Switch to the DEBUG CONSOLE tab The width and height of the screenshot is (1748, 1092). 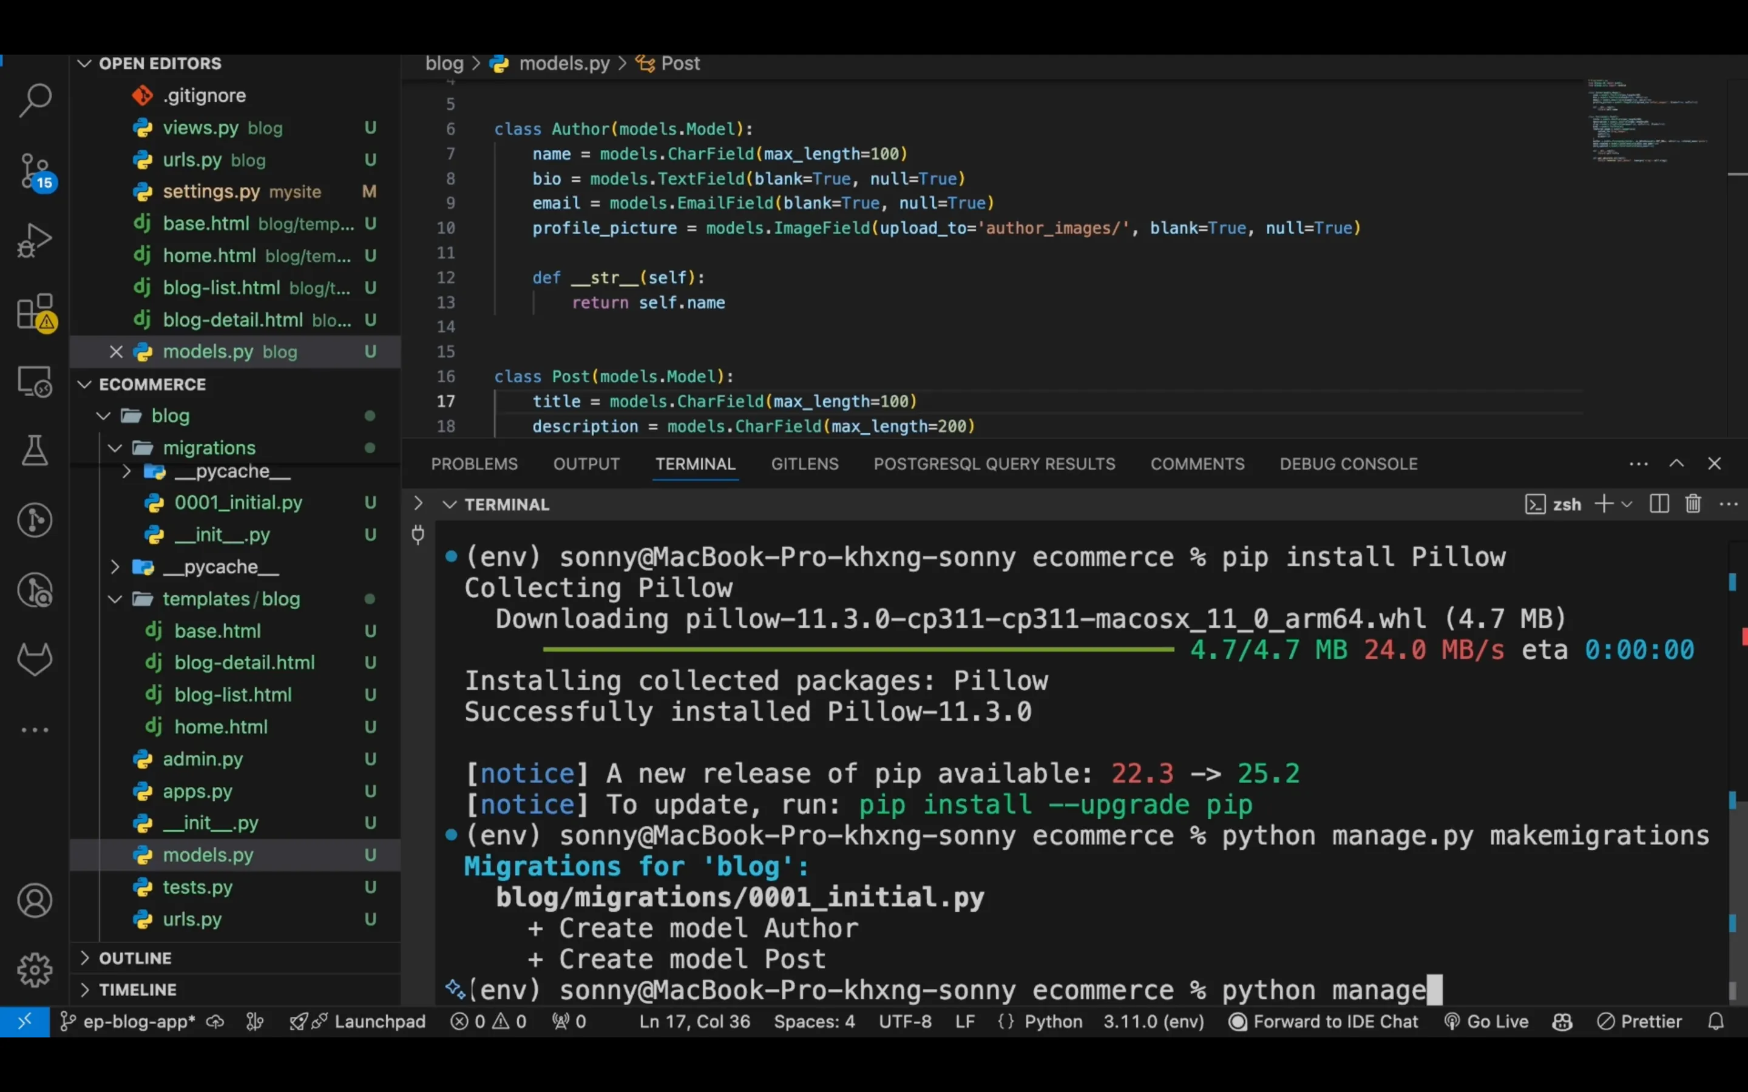[1348, 463]
